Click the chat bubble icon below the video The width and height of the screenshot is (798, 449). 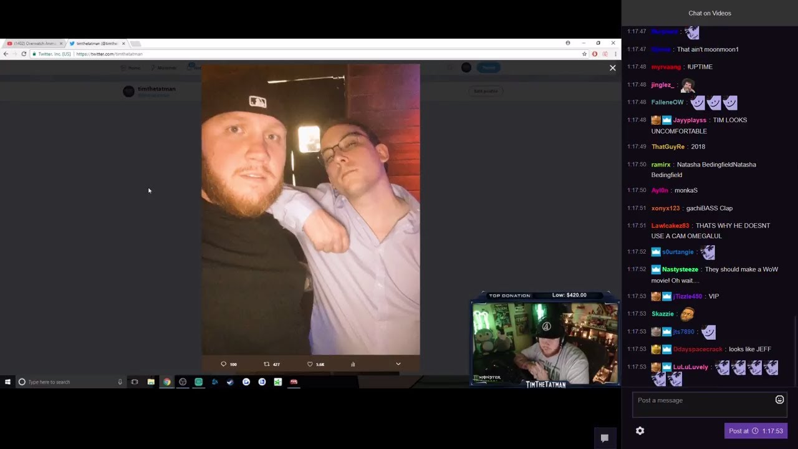pos(604,438)
